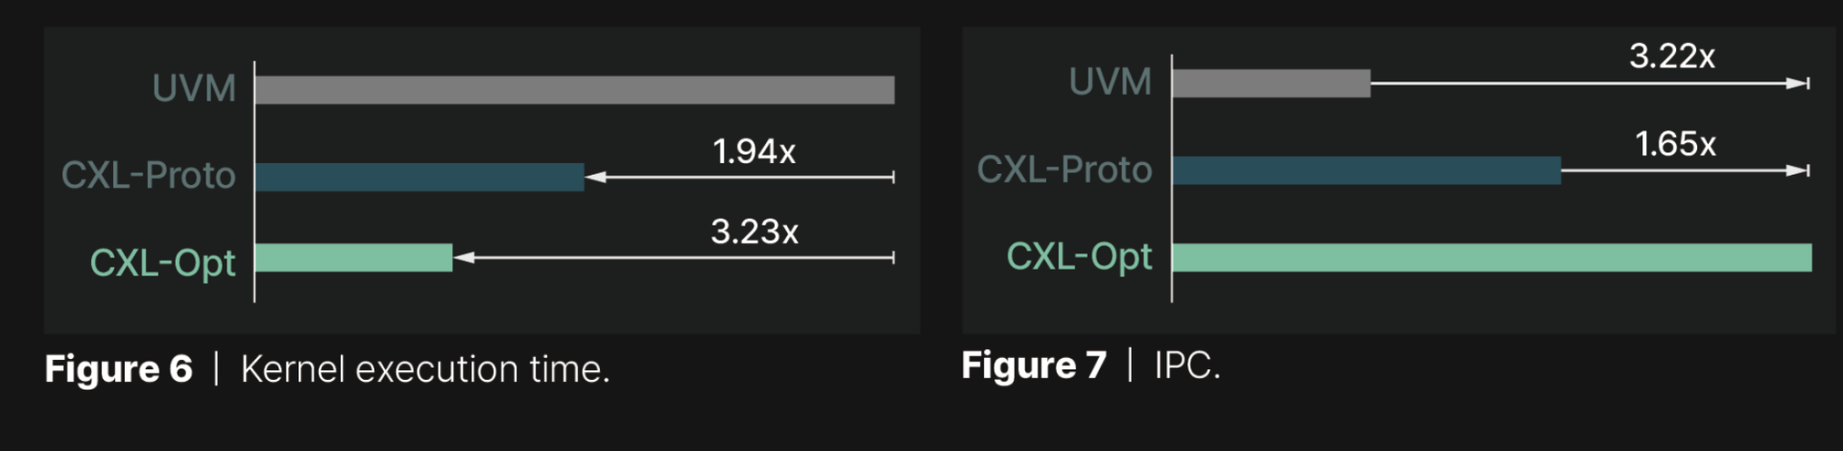
Task: Select the 3.22x annotation in the IPC chart
Action: click(1671, 57)
